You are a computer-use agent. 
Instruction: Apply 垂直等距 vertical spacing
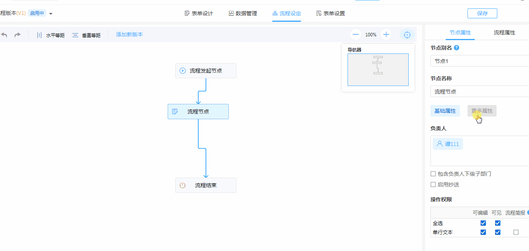(86, 35)
